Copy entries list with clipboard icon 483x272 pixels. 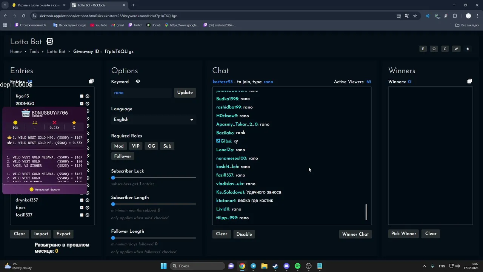click(x=91, y=81)
